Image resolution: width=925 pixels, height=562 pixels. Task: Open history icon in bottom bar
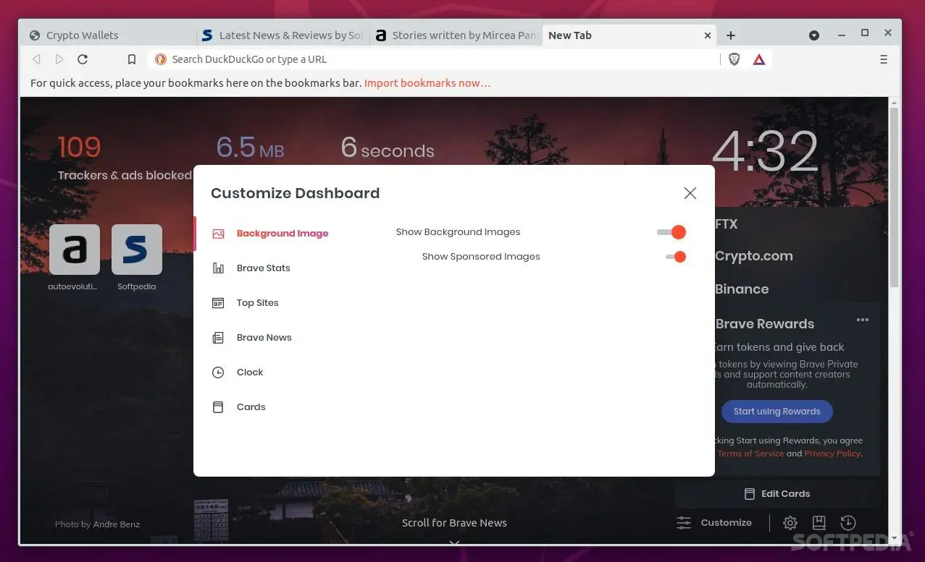(x=848, y=522)
